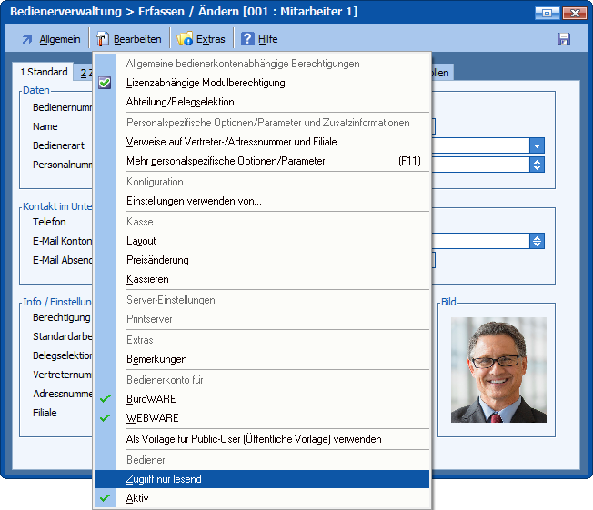
Task: Choose Abteilung/Belegselektion menu entry
Action: (180, 102)
